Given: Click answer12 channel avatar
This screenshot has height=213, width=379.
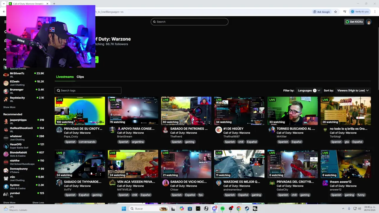Looking at the screenshot, I should point(325,183).
